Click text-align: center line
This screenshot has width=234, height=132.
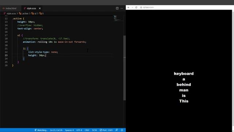click(x=30, y=29)
